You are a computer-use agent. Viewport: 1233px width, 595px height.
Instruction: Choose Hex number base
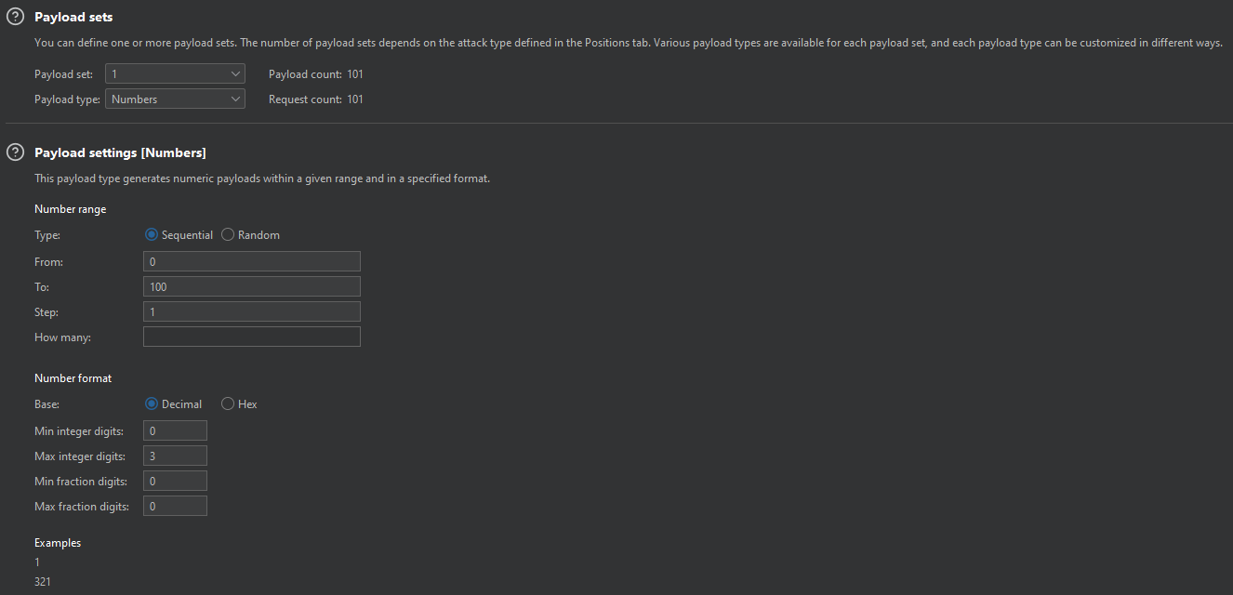pyautogui.click(x=228, y=404)
